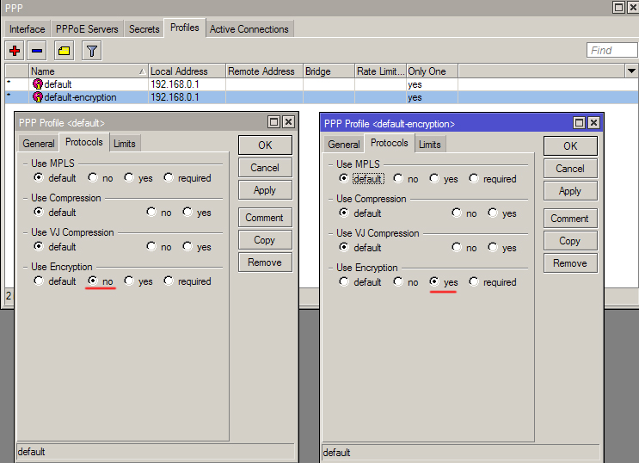Maximize the PPP Profile default dialog
Image resolution: width=639 pixels, height=463 pixels.
[x=274, y=122]
